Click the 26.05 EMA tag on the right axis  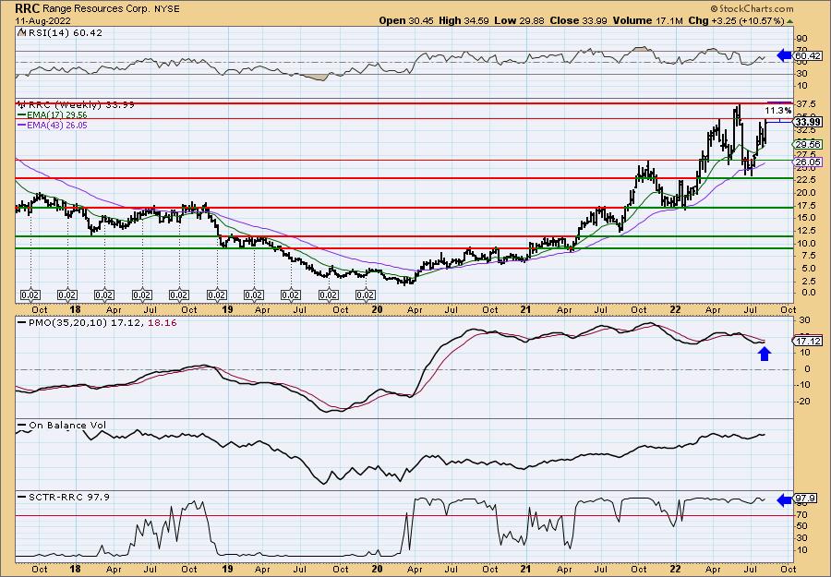tap(808, 162)
